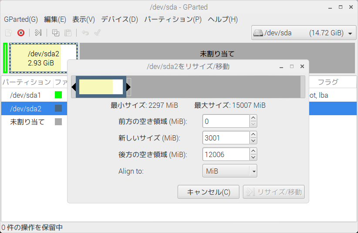The image size is (358, 233).
Task: Increase 新しいサイズ with up arrow
Action: [x=253, y=135]
